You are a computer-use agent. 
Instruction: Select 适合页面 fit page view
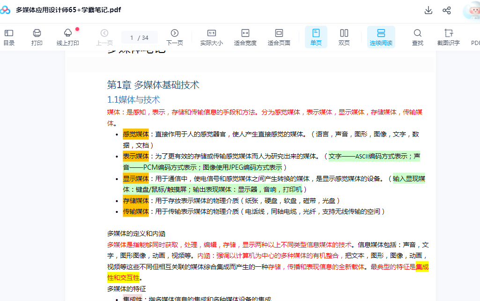(x=279, y=37)
